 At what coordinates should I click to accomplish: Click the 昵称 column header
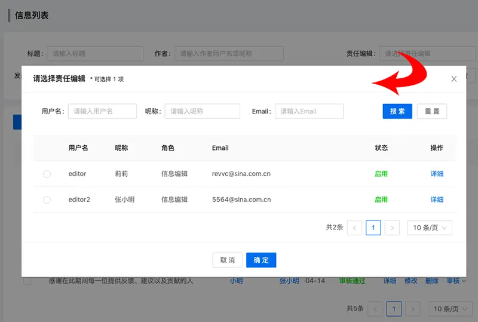pyautogui.click(x=121, y=148)
